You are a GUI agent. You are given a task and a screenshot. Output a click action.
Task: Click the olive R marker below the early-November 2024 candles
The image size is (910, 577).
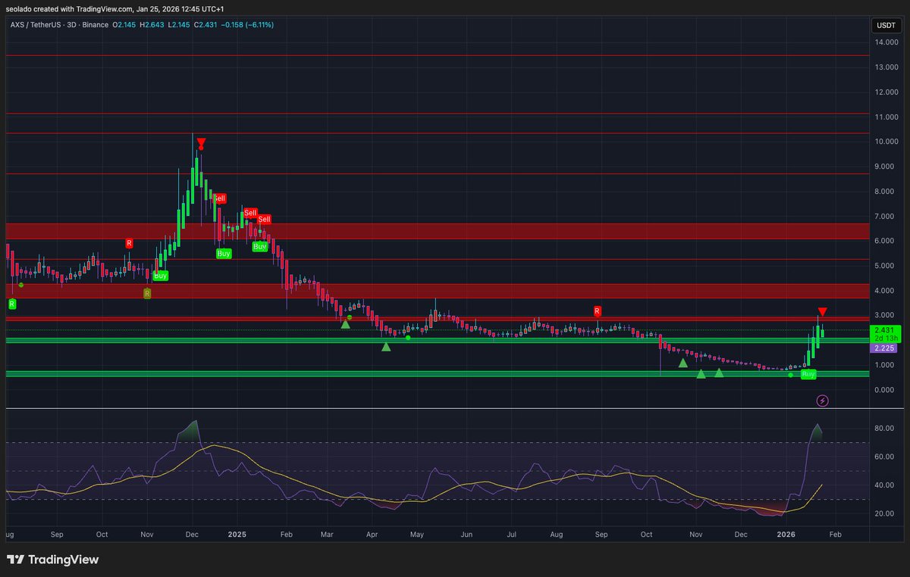tap(147, 293)
